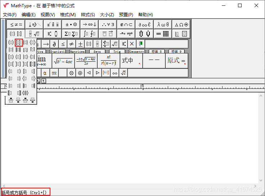Click the Fraktur A symbol
This screenshot has width=265, height=196.
45,73
